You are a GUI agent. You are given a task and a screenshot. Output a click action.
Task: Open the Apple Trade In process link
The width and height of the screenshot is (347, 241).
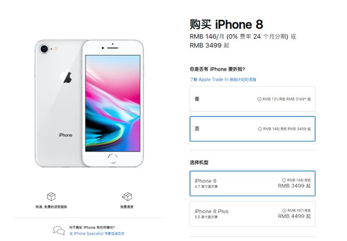coord(223,80)
